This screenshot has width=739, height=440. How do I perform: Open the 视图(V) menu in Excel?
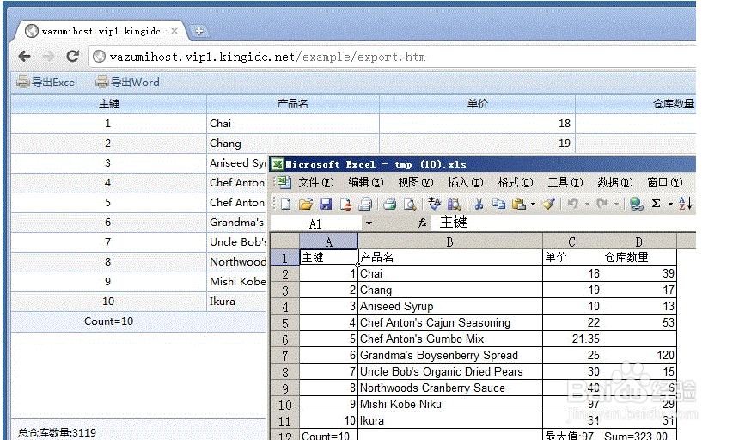pyautogui.click(x=416, y=182)
